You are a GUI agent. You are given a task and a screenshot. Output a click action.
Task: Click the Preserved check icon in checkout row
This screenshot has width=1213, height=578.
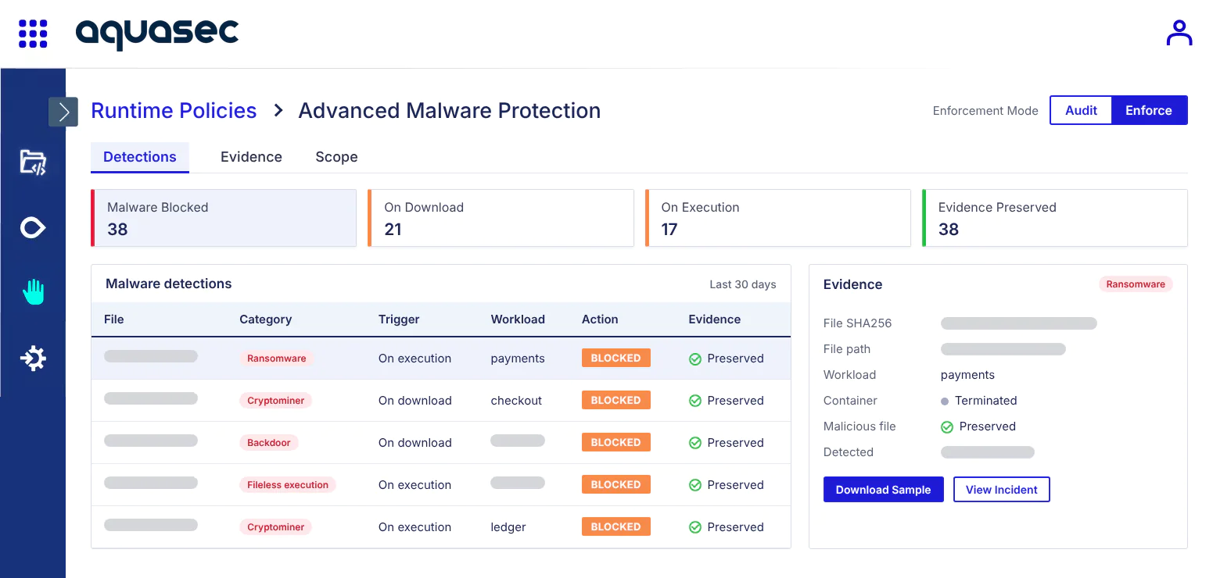[x=694, y=401]
